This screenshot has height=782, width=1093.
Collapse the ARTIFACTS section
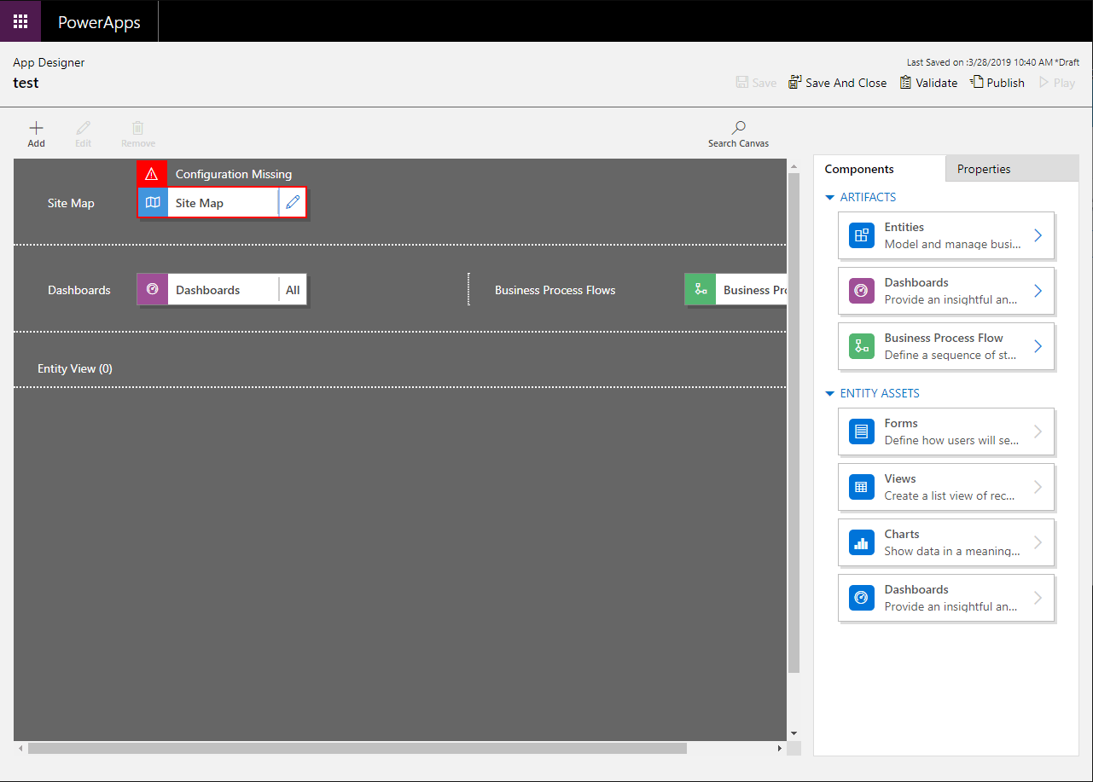tap(830, 197)
